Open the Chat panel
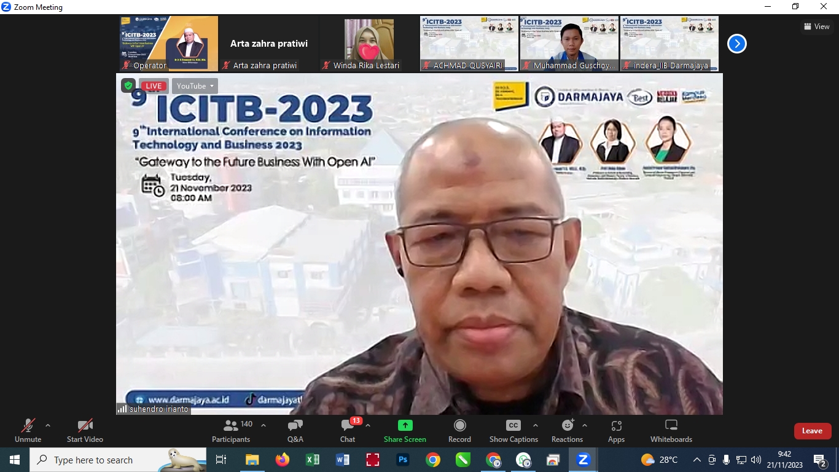The height and width of the screenshot is (472, 839). (x=348, y=430)
